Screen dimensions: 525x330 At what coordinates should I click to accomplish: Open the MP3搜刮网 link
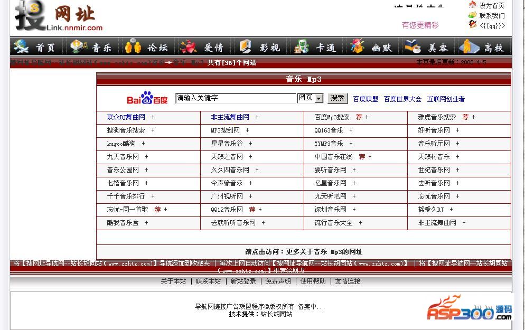(x=226, y=130)
